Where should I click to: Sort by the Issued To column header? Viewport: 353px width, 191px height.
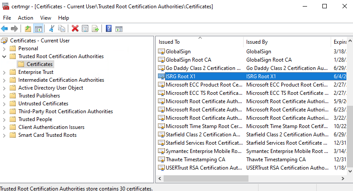click(200, 42)
